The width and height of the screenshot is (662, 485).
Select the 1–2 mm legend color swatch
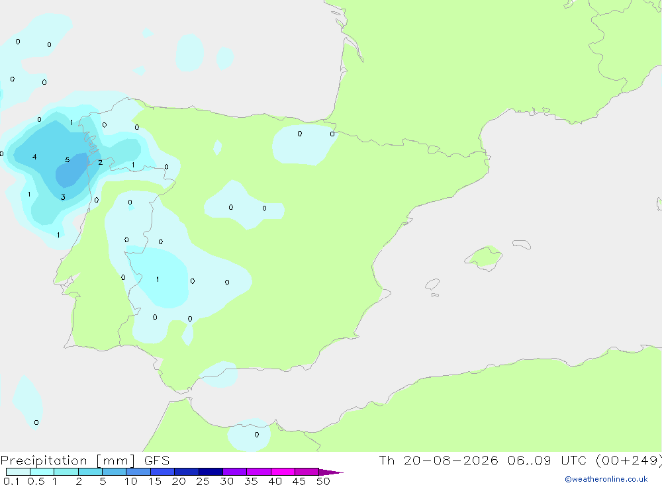point(66,472)
